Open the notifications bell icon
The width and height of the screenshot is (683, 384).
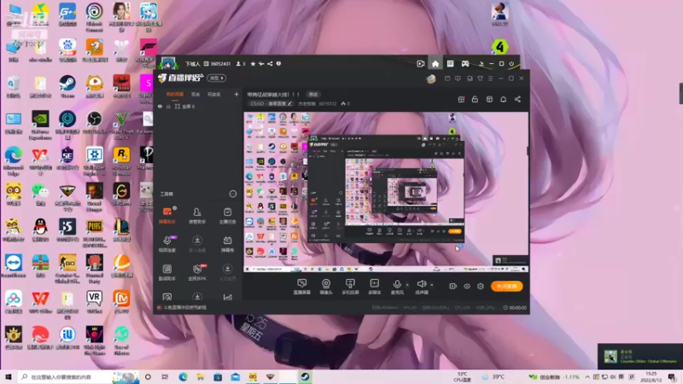(503, 99)
